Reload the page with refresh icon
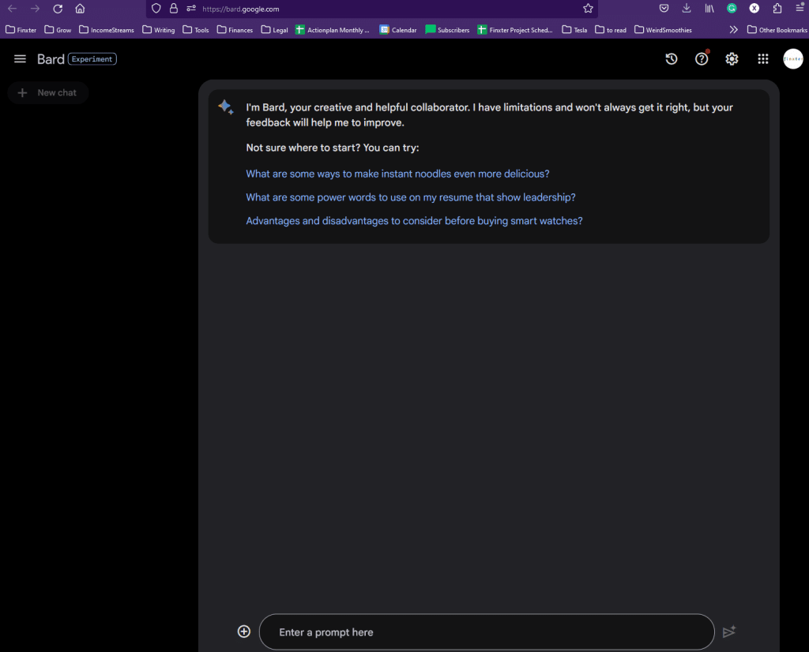 58,8
